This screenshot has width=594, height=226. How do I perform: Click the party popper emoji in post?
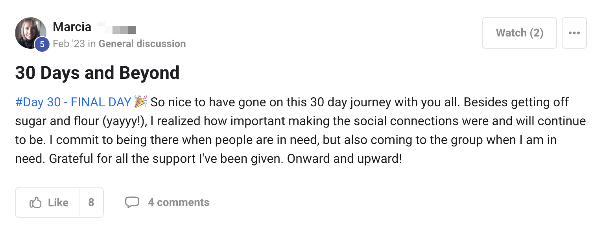(140, 102)
